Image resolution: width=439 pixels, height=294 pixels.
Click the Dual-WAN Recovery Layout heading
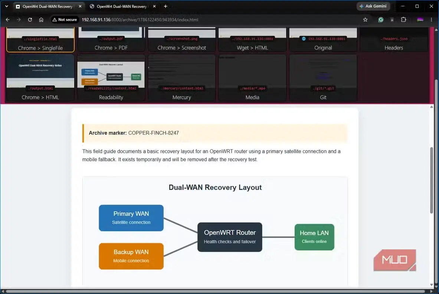pos(215,187)
